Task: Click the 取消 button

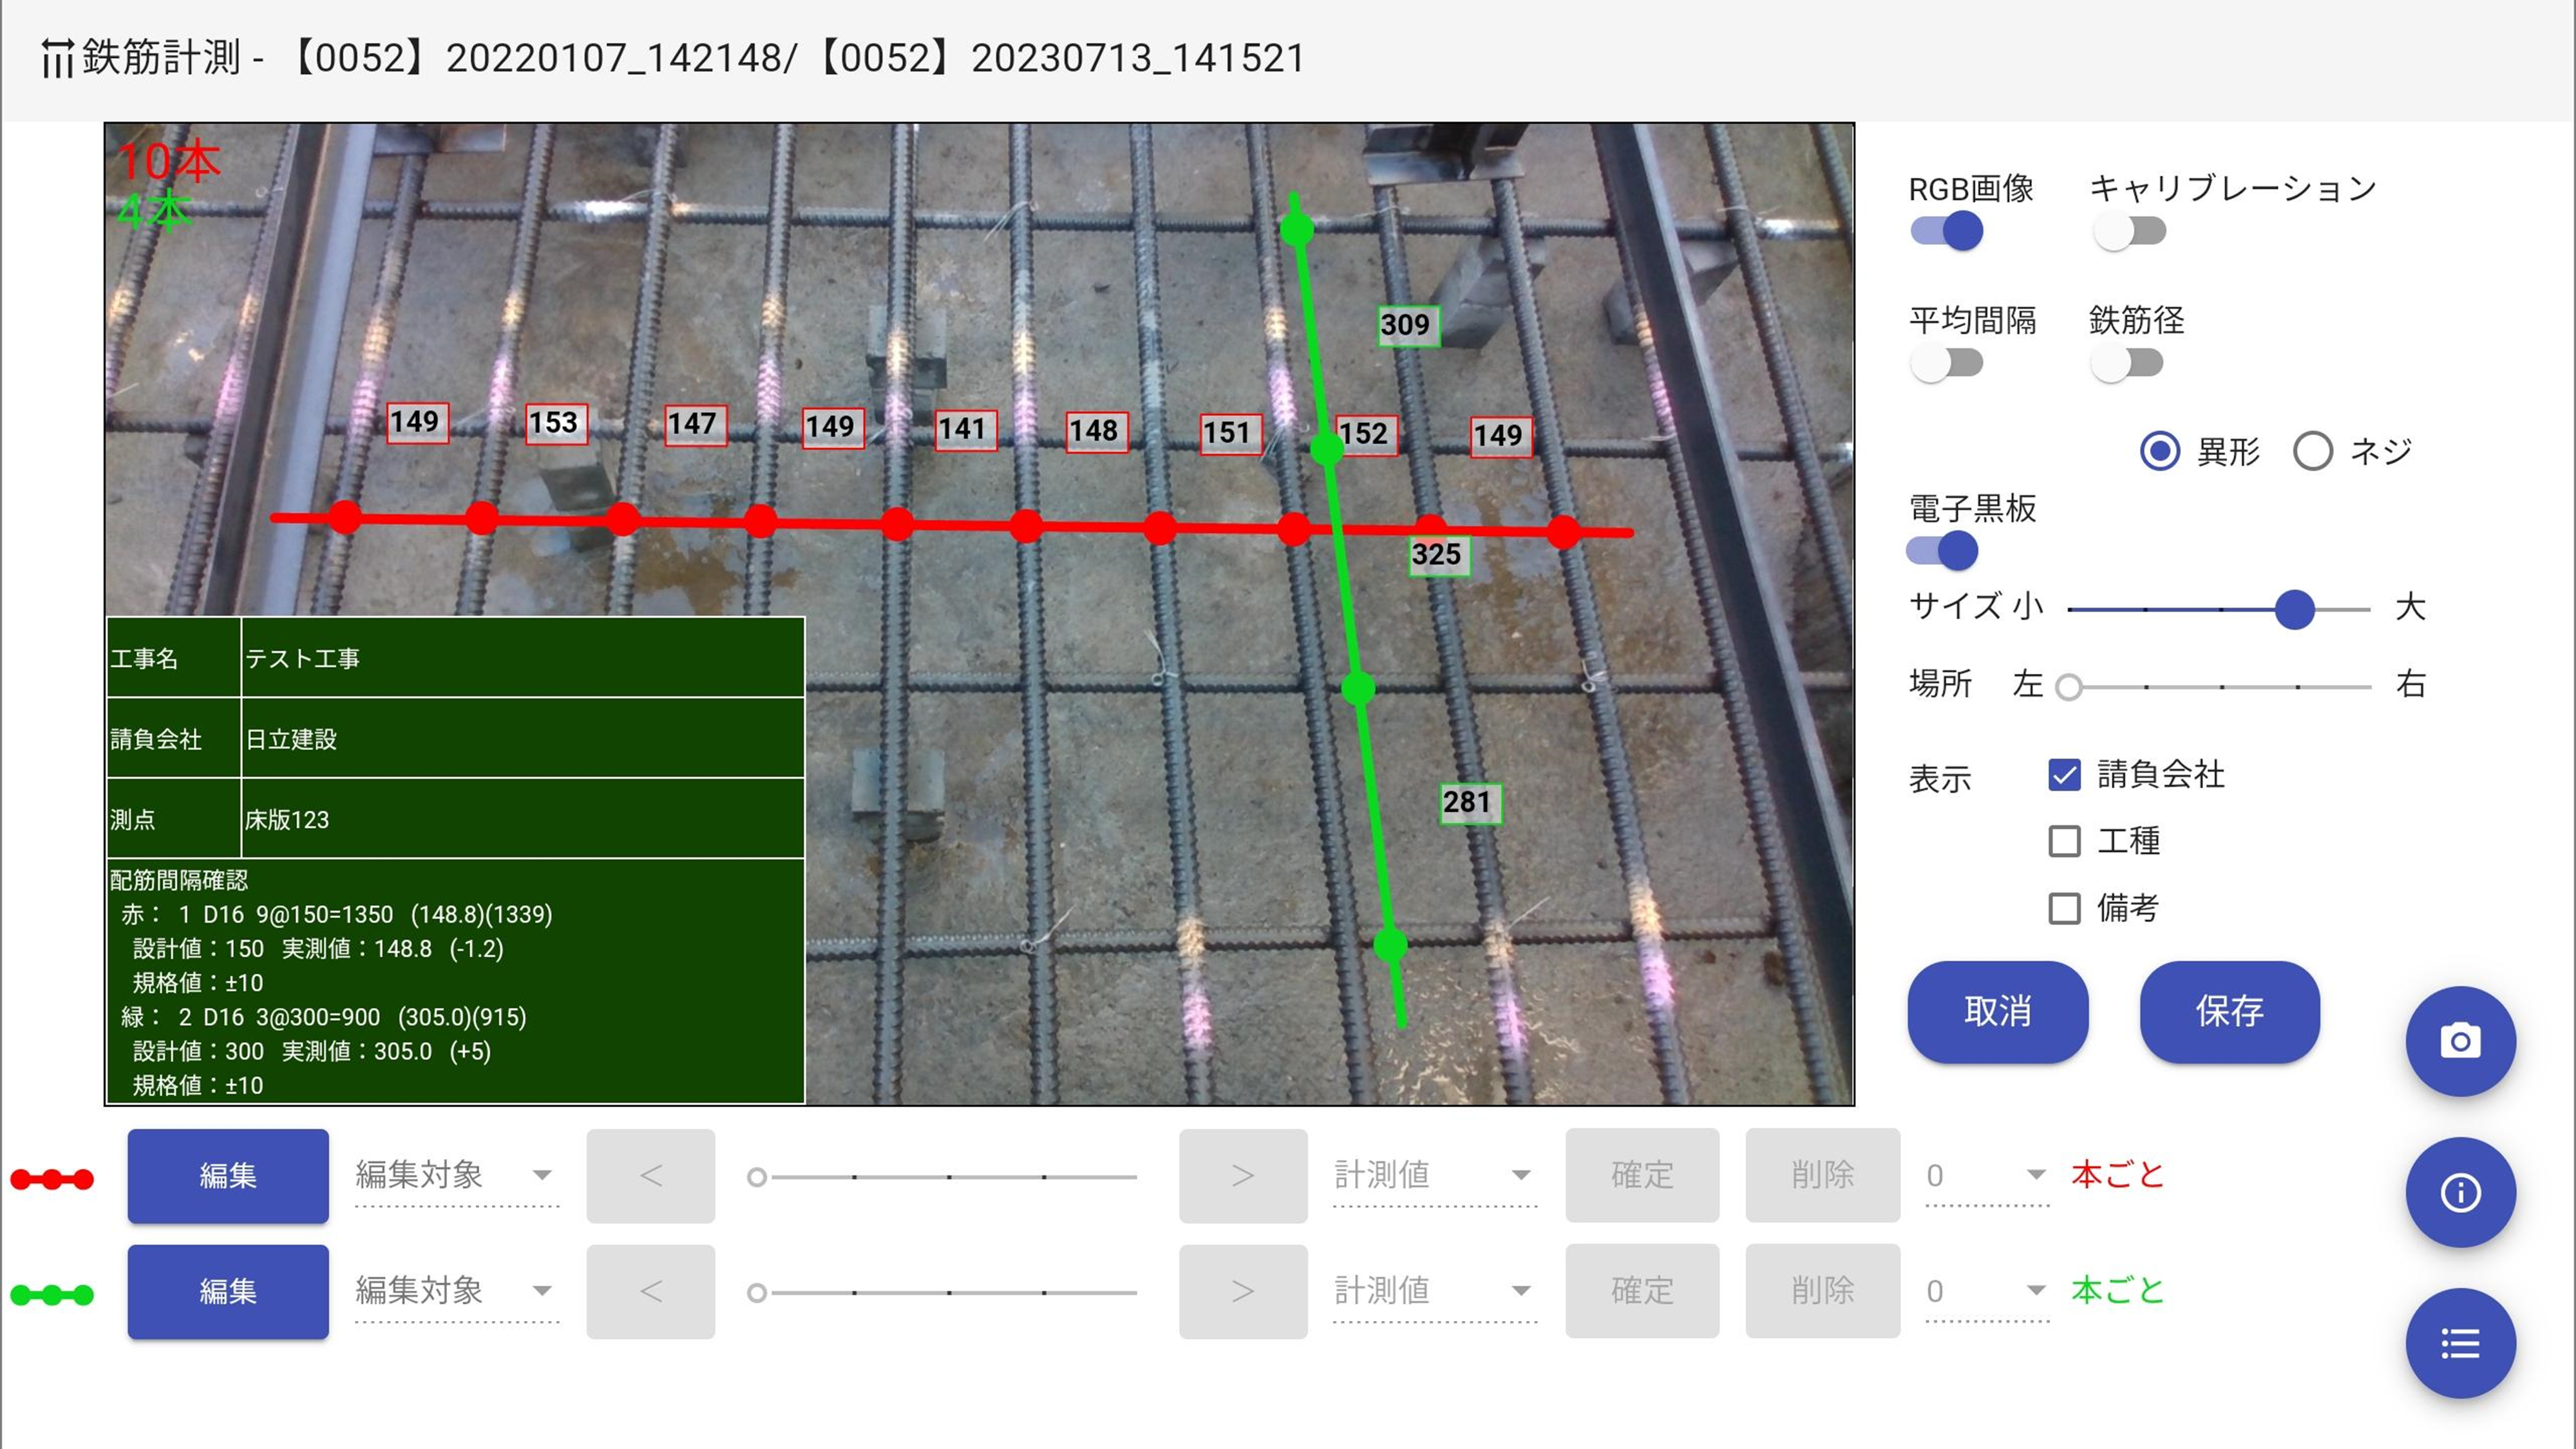Action: click(x=1997, y=1011)
